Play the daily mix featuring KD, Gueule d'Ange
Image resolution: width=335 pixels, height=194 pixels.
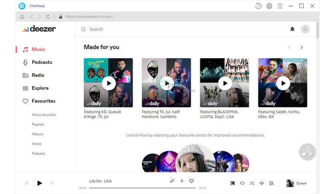pos(109,83)
